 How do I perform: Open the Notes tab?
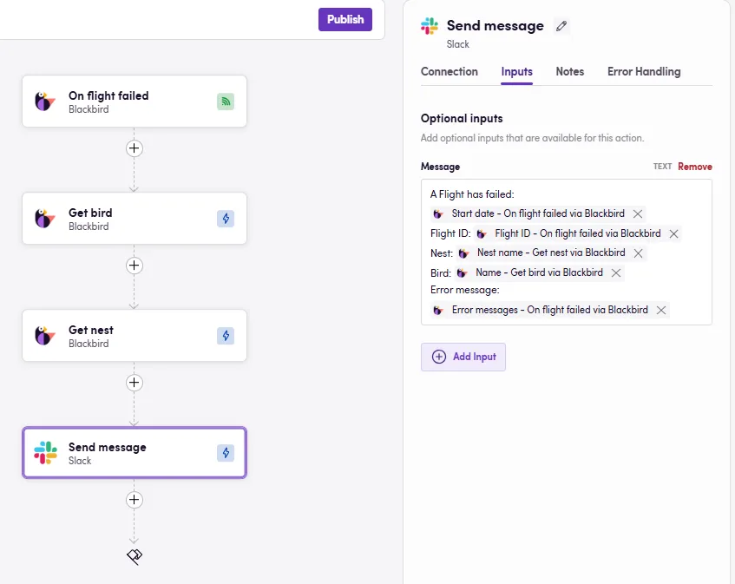(x=569, y=72)
